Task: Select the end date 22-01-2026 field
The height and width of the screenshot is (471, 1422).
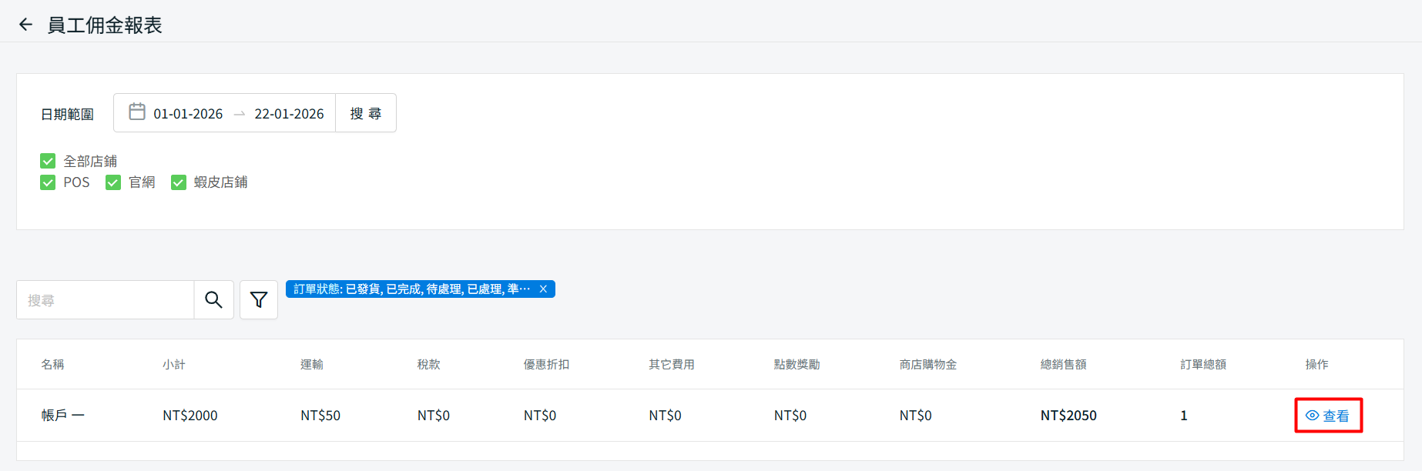Action: pos(289,114)
